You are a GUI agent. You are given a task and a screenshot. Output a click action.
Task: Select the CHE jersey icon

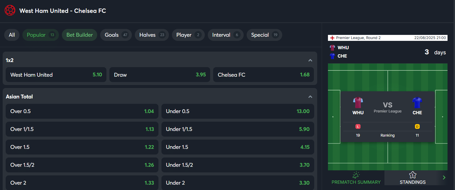(417, 103)
